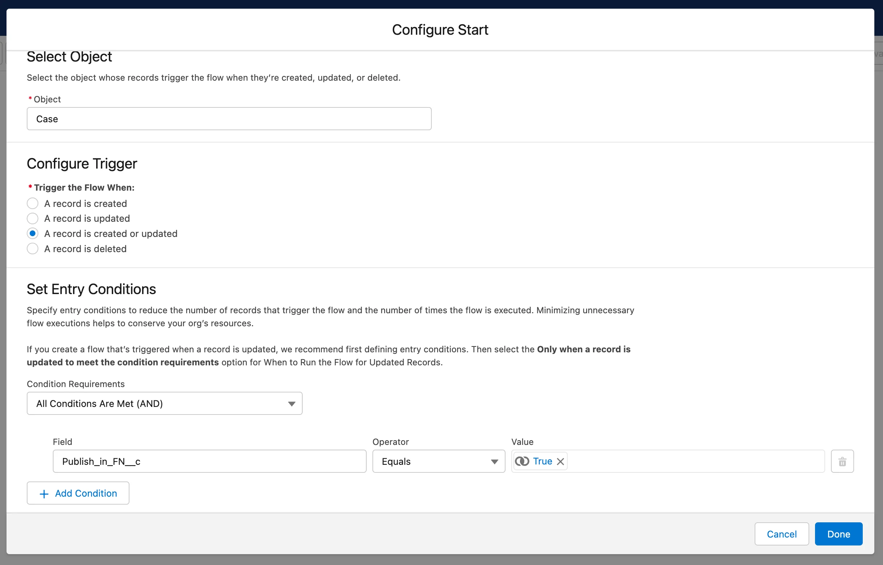Click the chevron on Condition Requirements combobox
Screen dimensions: 883x565
point(291,403)
